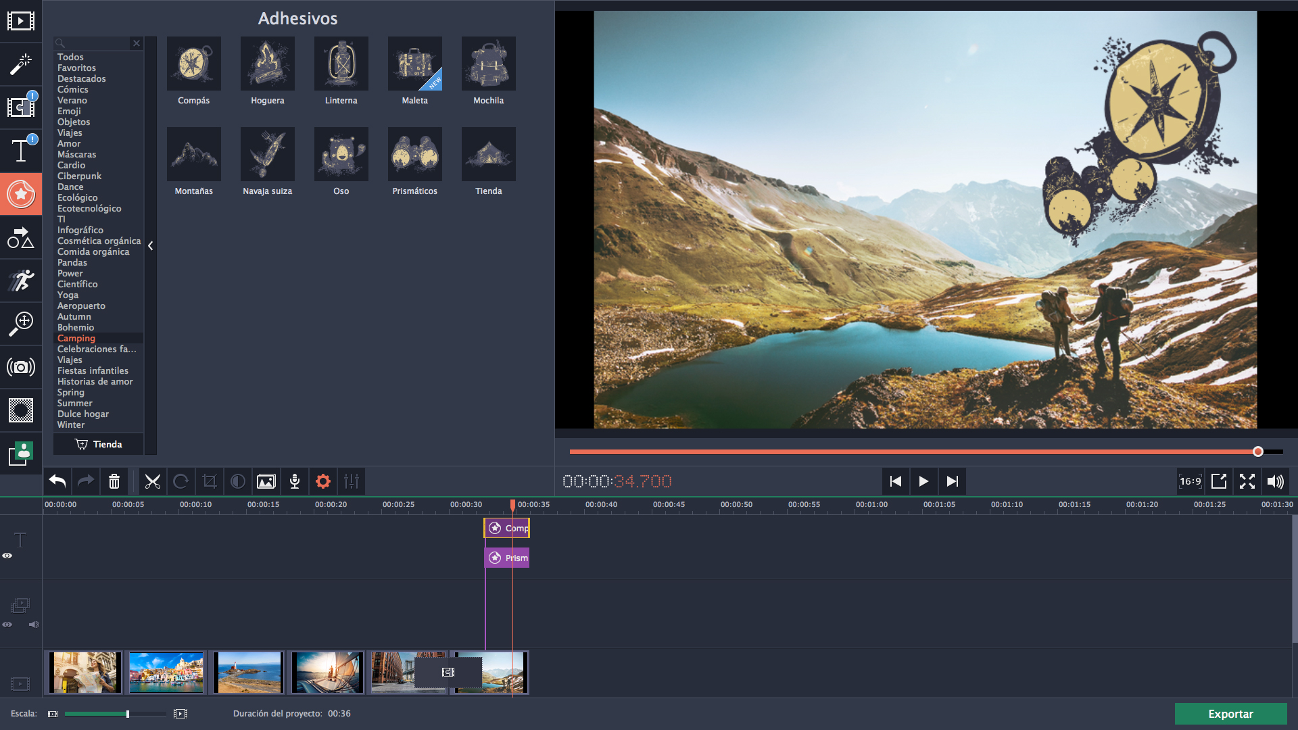Toggle overlay track visibility eye
Viewport: 1298px width, 730px height.
7,625
